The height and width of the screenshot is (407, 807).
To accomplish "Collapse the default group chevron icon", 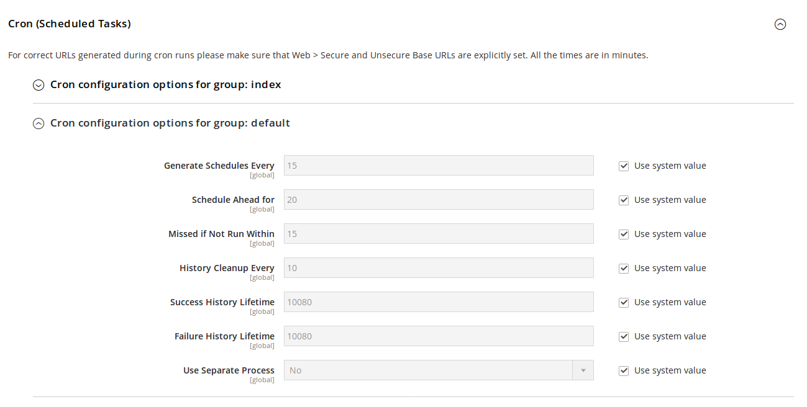I will coord(39,123).
